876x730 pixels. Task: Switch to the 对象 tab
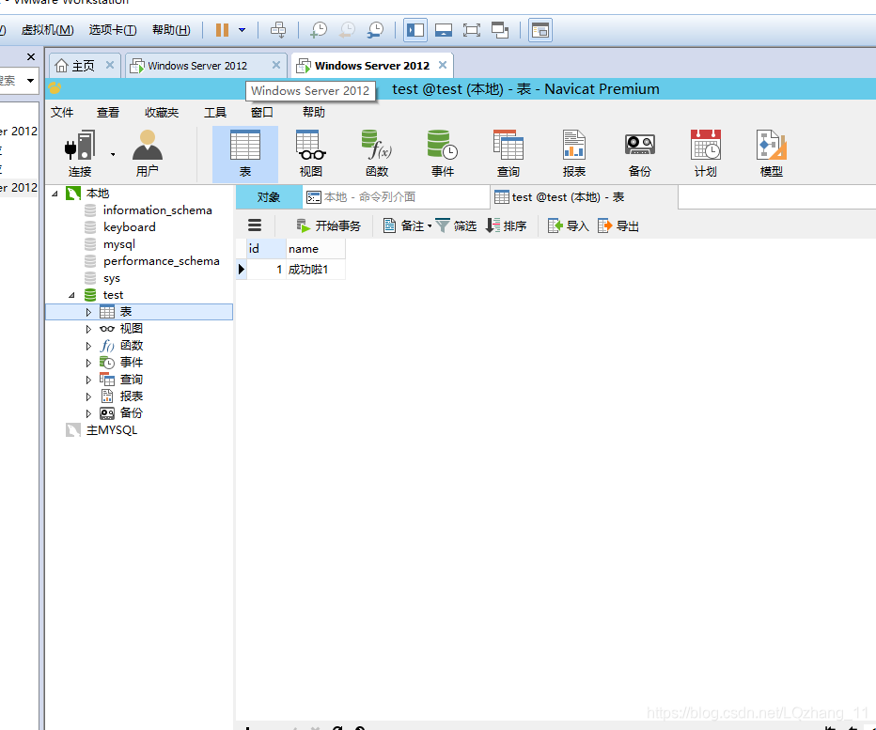(269, 197)
